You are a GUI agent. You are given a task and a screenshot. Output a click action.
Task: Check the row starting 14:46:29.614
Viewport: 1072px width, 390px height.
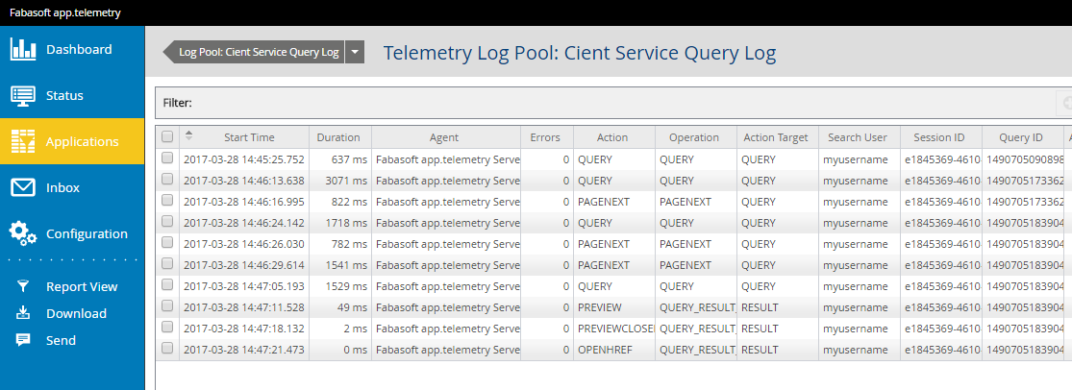tap(167, 264)
